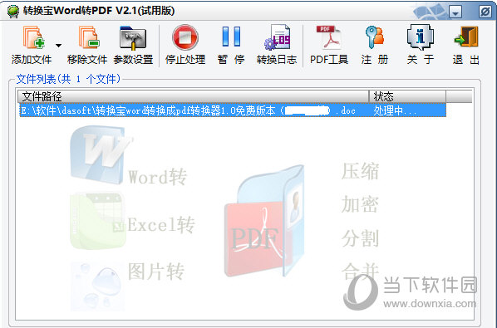The height and width of the screenshot is (328, 497).
Task: Exit the app with the 退出 icon
Action: 466,37
